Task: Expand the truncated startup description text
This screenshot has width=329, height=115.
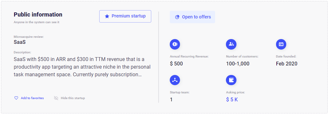Action: tap(82, 67)
